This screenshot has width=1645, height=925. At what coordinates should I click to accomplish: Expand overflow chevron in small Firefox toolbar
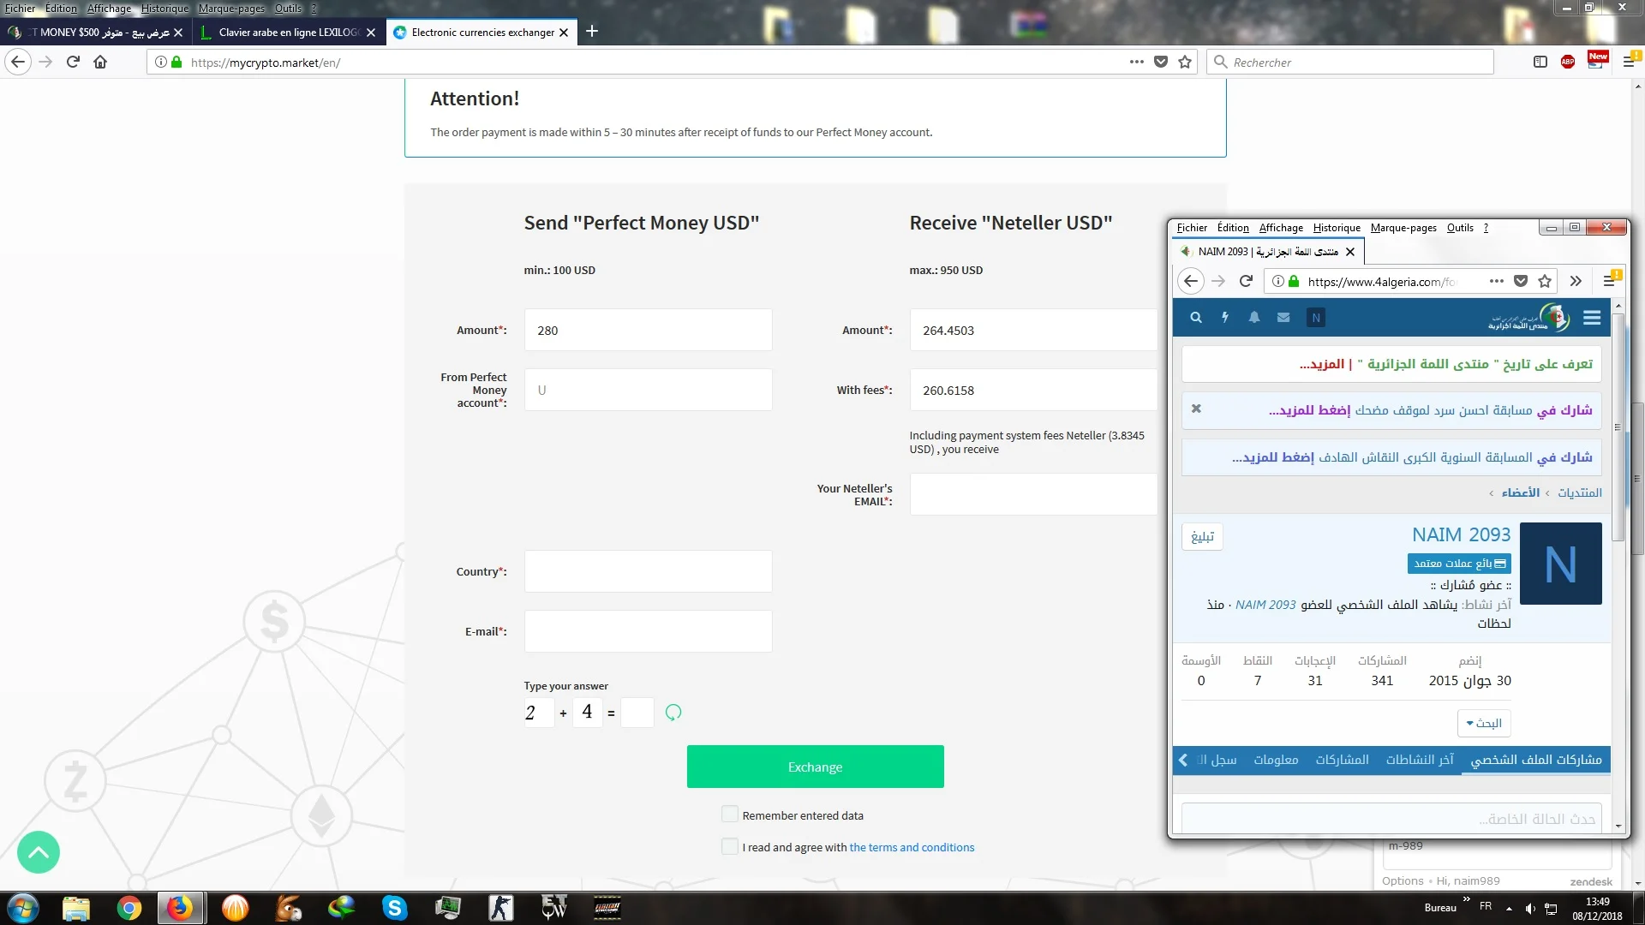(x=1576, y=281)
